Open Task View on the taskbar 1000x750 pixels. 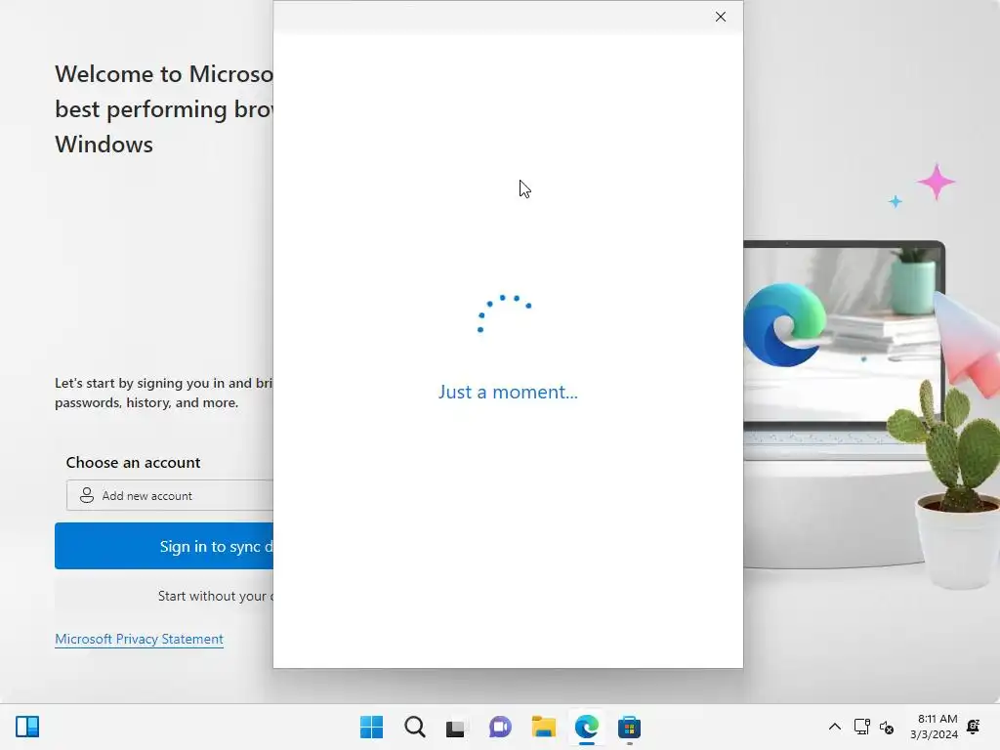coord(456,727)
